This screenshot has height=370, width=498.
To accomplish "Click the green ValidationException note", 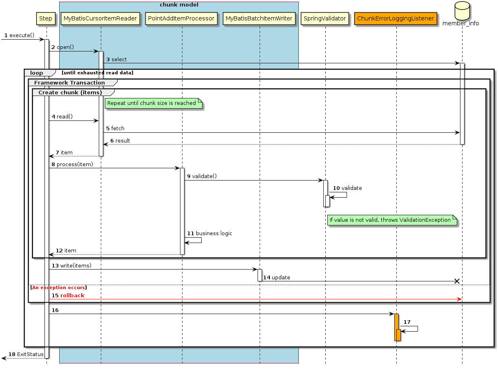I will pyautogui.click(x=391, y=220).
